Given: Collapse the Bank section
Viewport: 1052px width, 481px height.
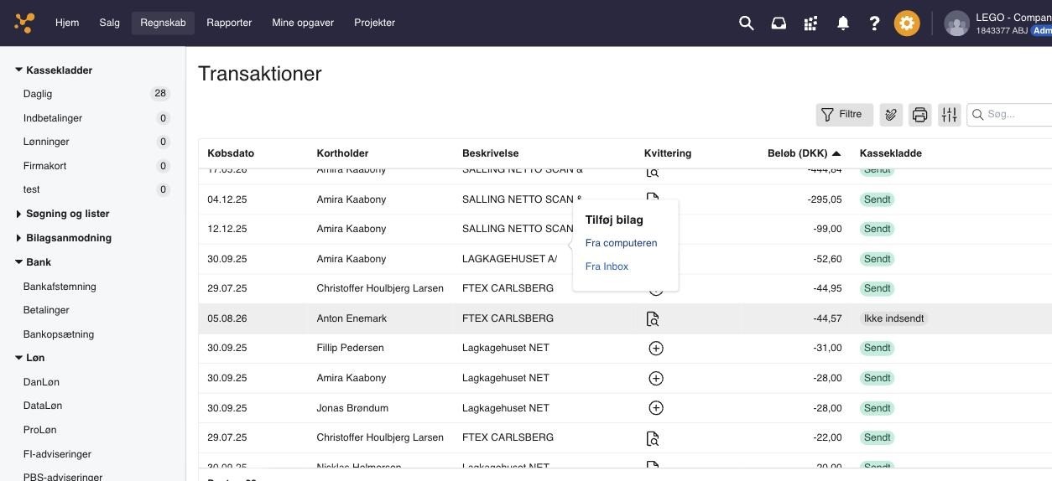Looking at the screenshot, I should click(19, 262).
